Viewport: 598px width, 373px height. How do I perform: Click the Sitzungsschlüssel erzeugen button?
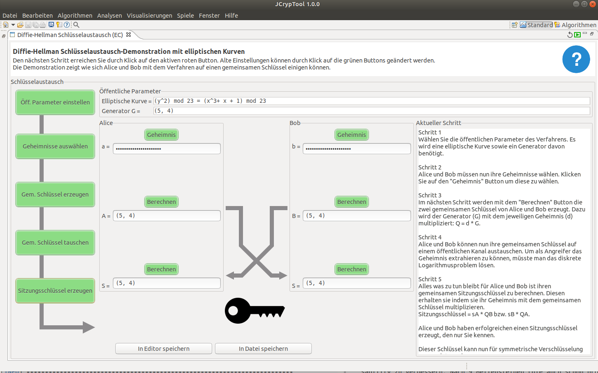tap(55, 291)
